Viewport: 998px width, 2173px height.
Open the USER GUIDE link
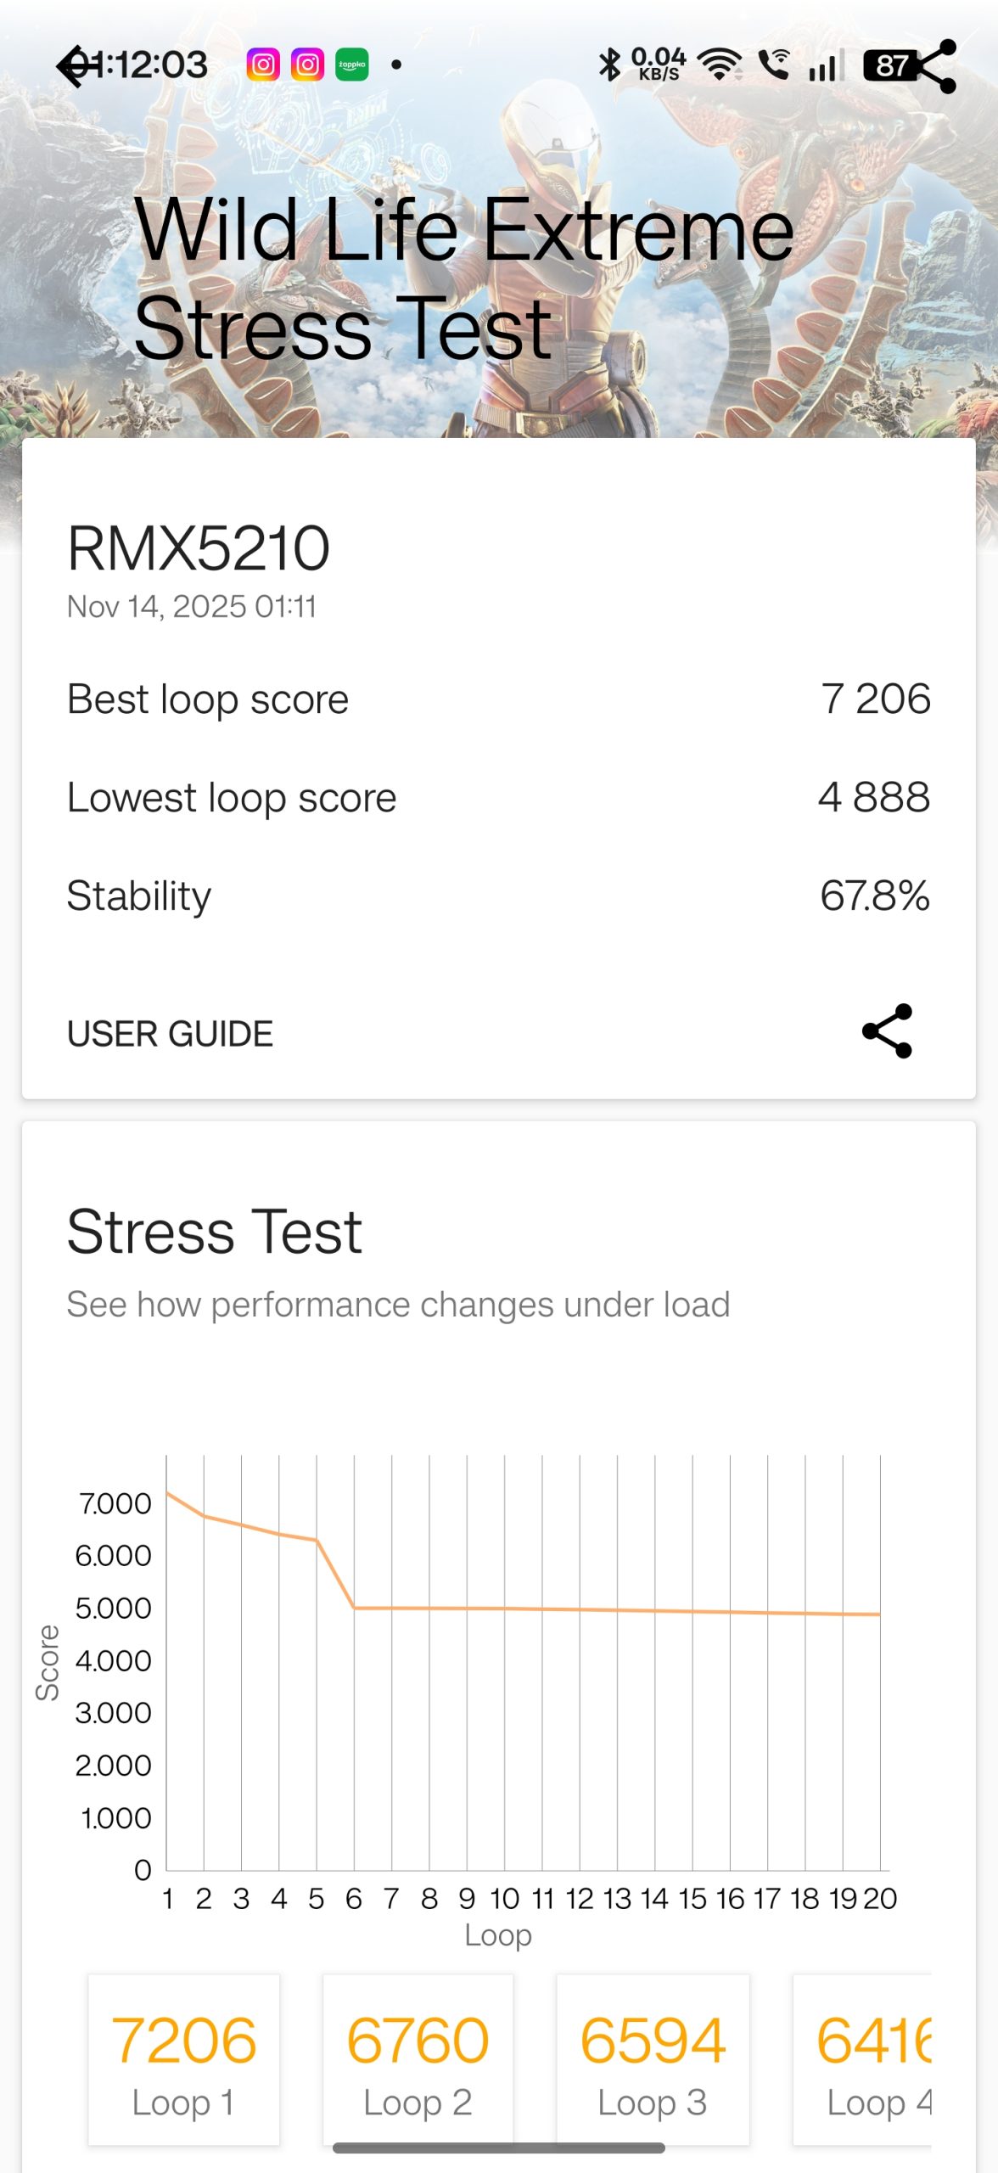(170, 1034)
